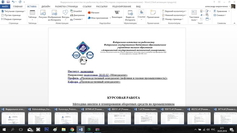Select the 958173.rtf window thumbnail
The width and height of the screenshot is (237, 133).
click(172, 116)
